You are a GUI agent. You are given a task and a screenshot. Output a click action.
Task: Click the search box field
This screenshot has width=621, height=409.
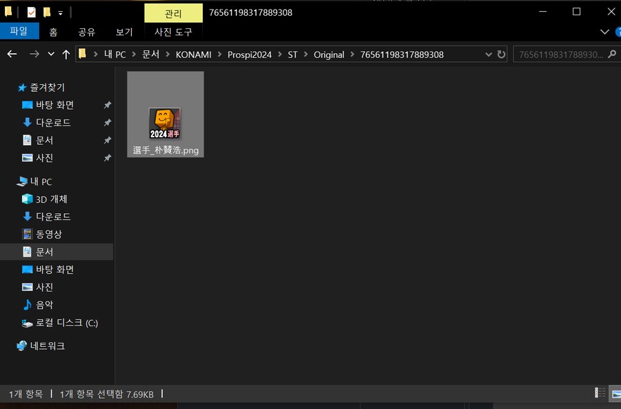pyautogui.click(x=559, y=54)
